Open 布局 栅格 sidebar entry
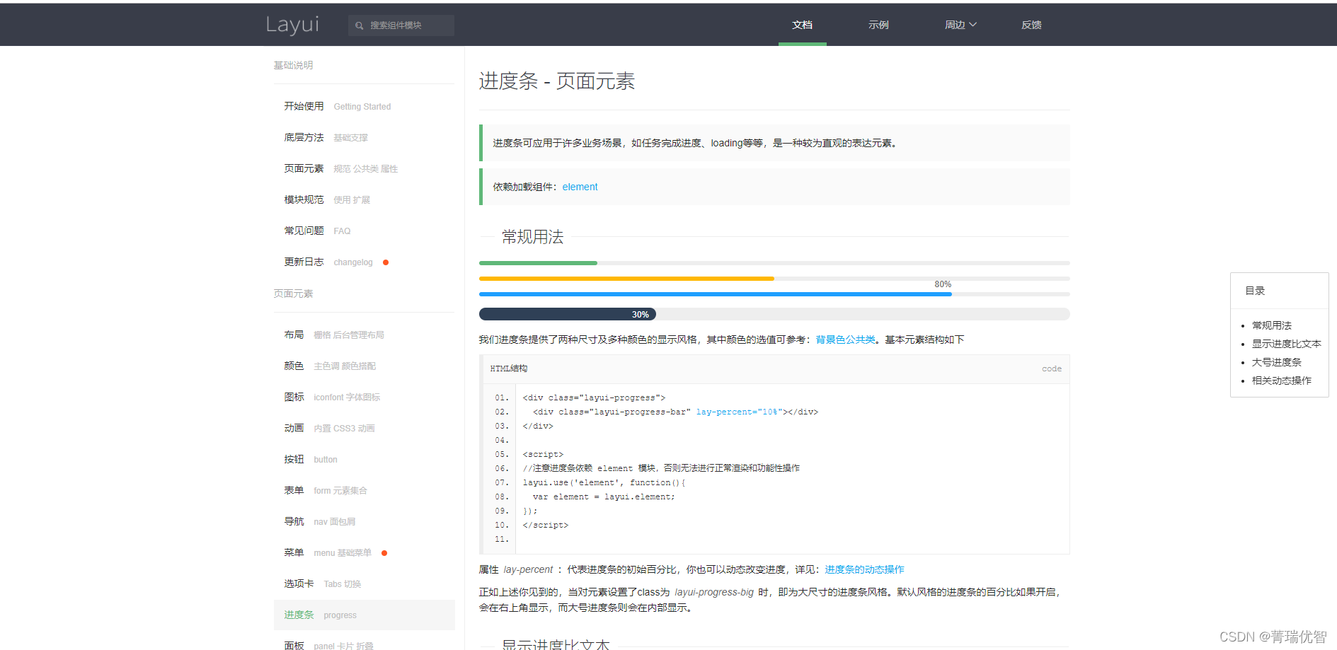Viewport: 1337px width, 650px height. [x=364, y=335]
